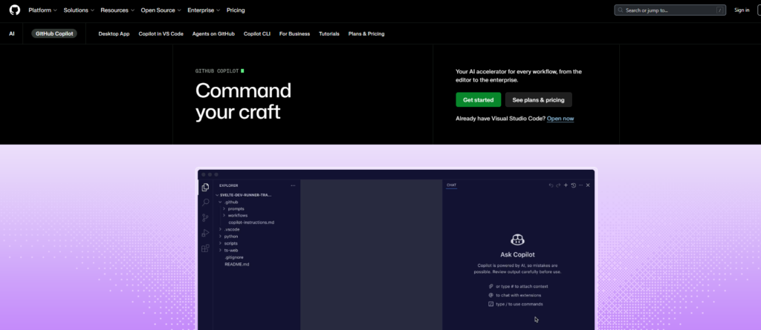This screenshot has height=330, width=761.
Task: Open the Copilot CLI nav link
Action: [x=257, y=34]
